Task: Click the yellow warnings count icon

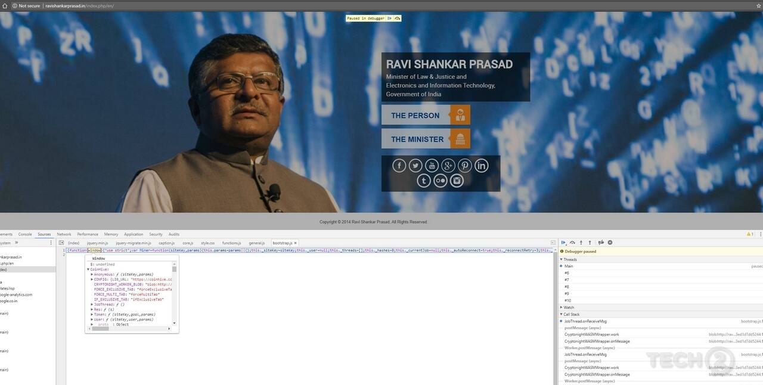Action: (x=750, y=234)
